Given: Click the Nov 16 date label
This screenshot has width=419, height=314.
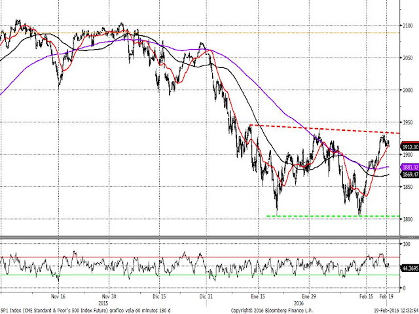Looking at the screenshot, I should tap(58, 296).
